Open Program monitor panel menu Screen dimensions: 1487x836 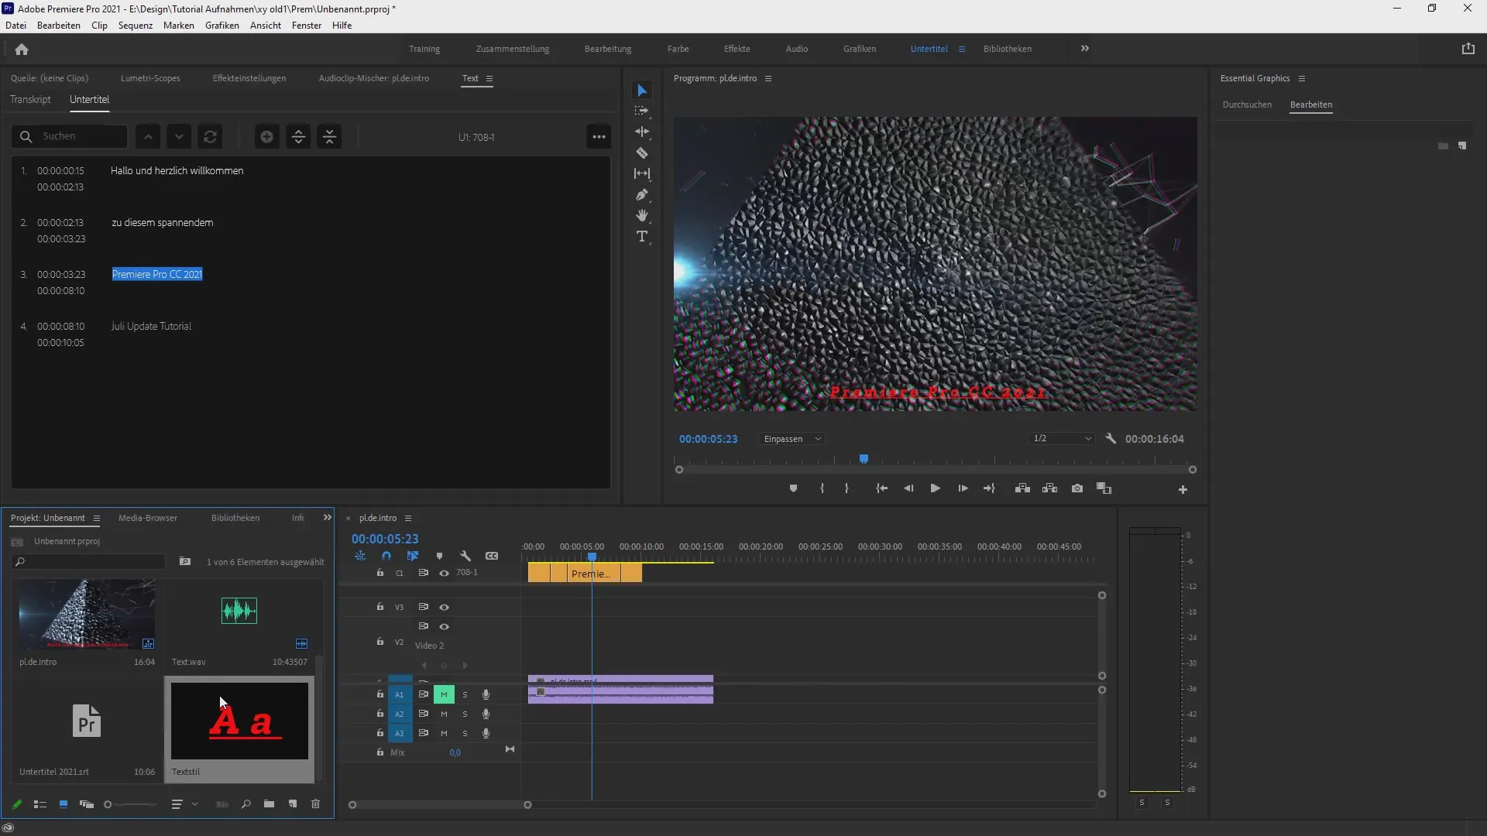pyautogui.click(x=768, y=78)
